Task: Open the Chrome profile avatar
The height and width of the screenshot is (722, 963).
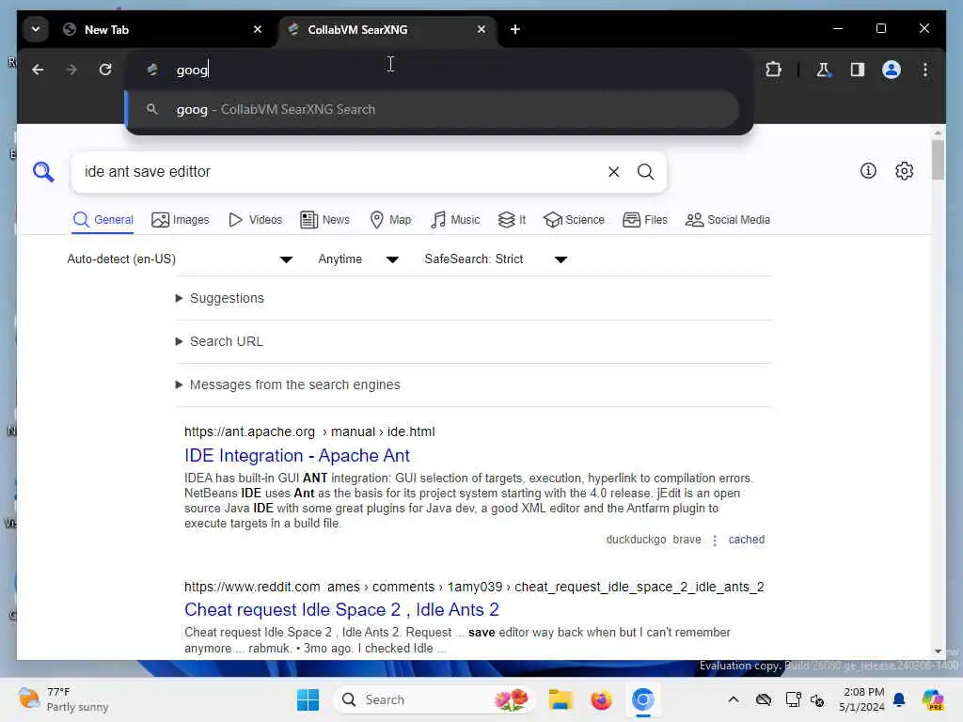Action: coord(892,70)
